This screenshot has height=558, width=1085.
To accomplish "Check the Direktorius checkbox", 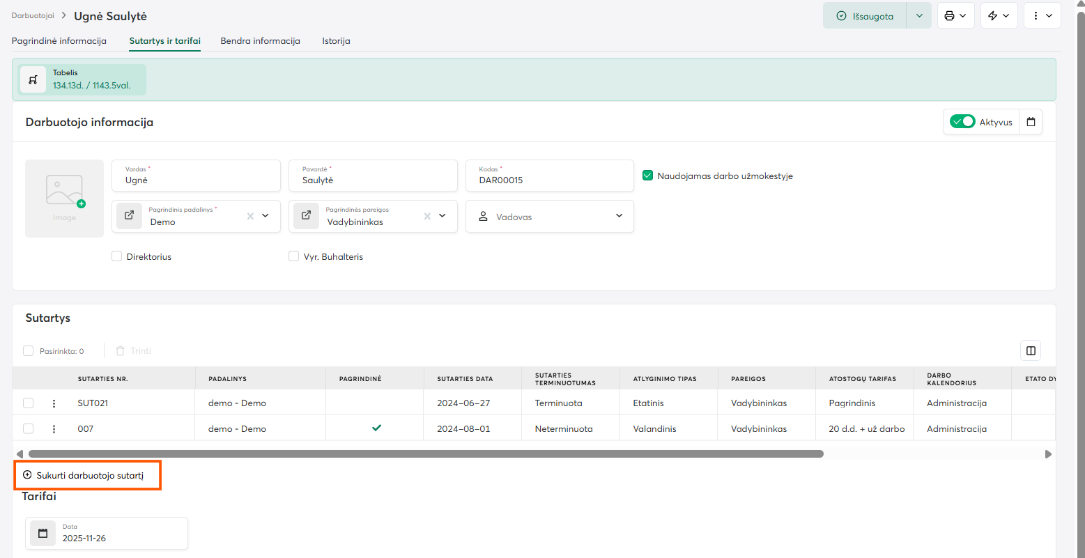I will pyautogui.click(x=117, y=256).
